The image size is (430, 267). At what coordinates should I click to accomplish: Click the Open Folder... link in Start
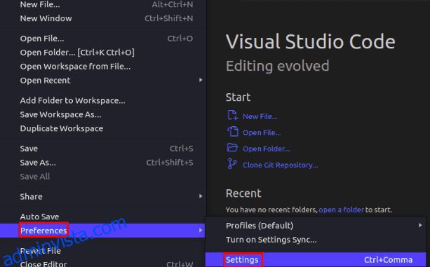point(267,149)
